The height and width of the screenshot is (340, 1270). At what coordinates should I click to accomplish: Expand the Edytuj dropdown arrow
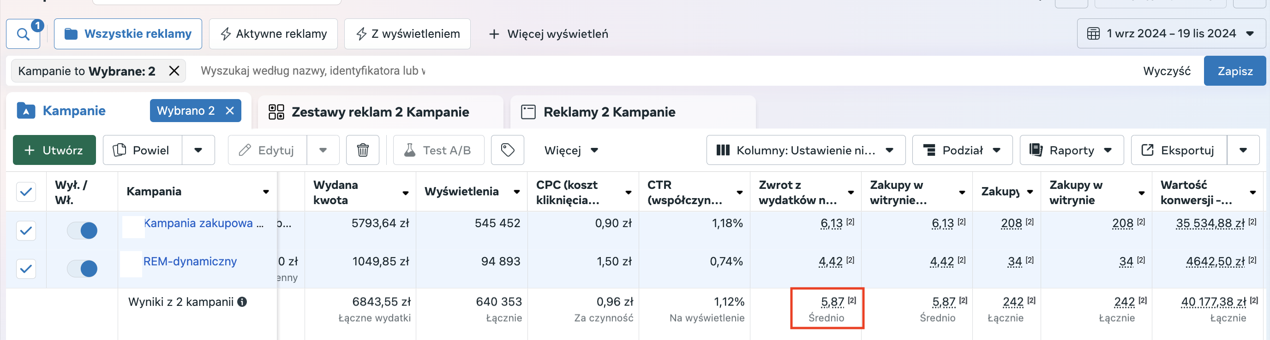[x=323, y=150]
